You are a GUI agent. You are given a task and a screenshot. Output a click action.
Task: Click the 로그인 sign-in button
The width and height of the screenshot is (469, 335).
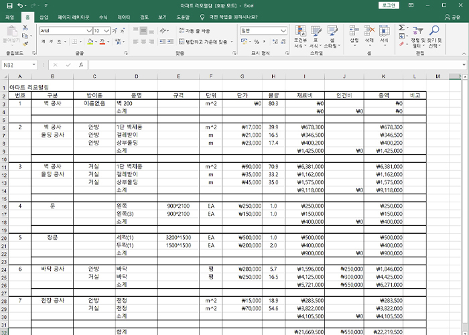[x=387, y=5]
